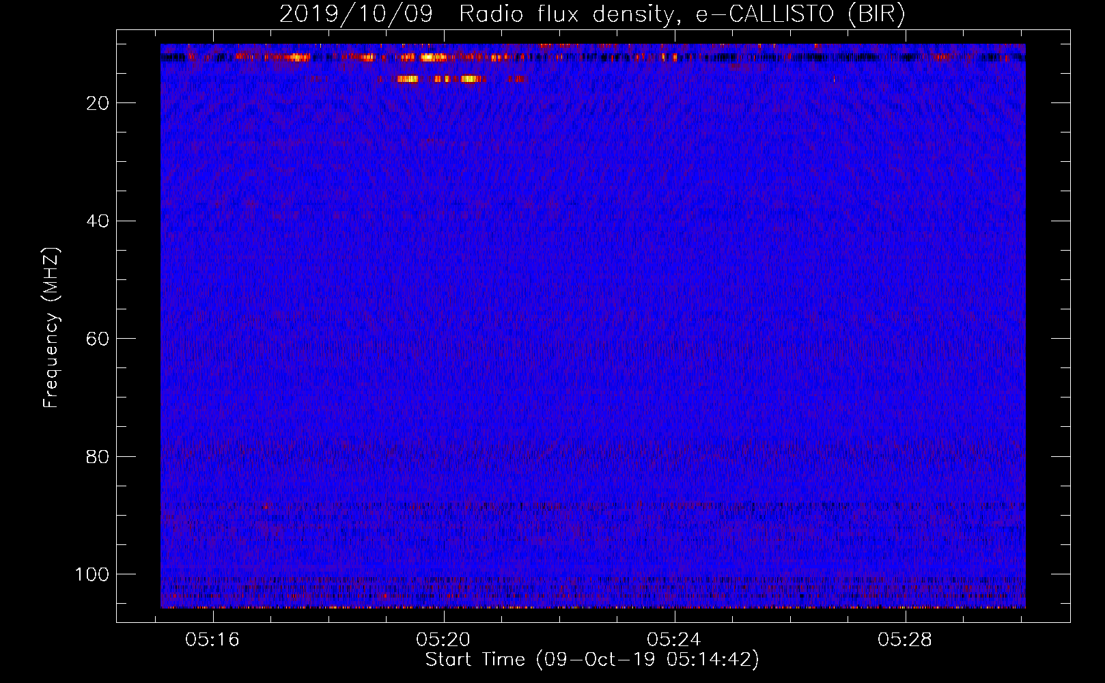Click the '05:16' time tick label
The height and width of the screenshot is (683, 1105).
(x=212, y=640)
